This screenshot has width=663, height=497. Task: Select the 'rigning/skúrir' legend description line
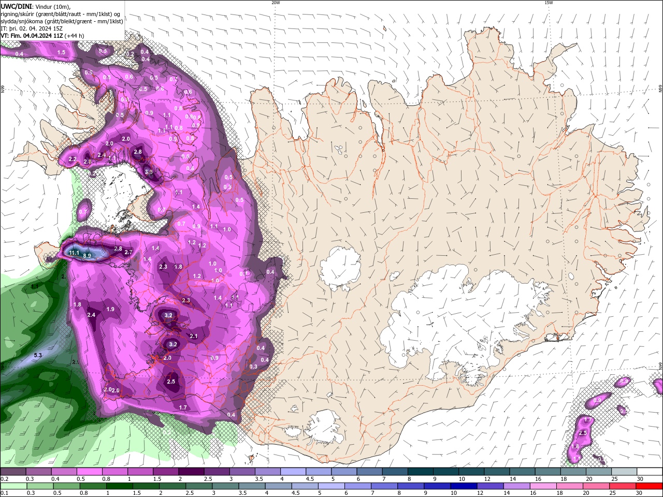click(x=60, y=13)
